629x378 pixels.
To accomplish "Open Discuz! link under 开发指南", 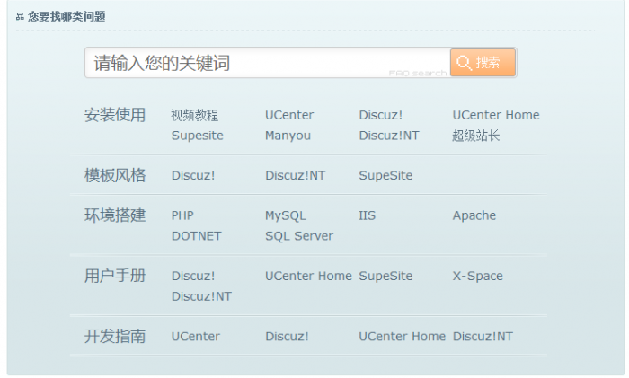I will click(287, 337).
